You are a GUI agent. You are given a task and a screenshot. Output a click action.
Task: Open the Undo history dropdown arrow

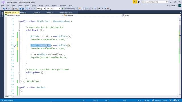click(x=30, y=9)
